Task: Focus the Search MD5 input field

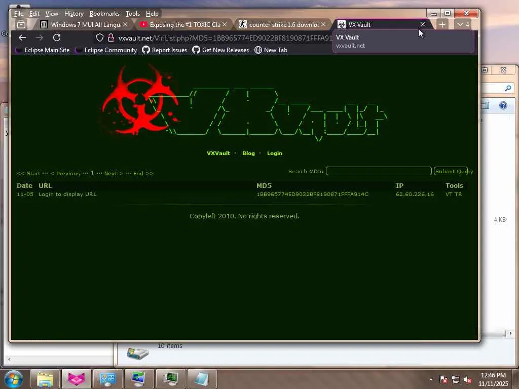Action: click(x=379, y=171)
